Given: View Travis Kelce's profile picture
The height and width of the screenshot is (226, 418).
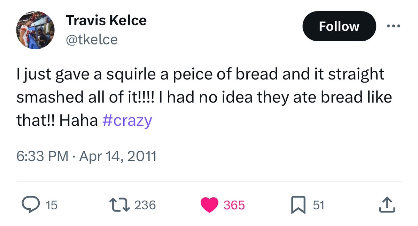Looking at the screenshot, I should click(x=35, y=30).
